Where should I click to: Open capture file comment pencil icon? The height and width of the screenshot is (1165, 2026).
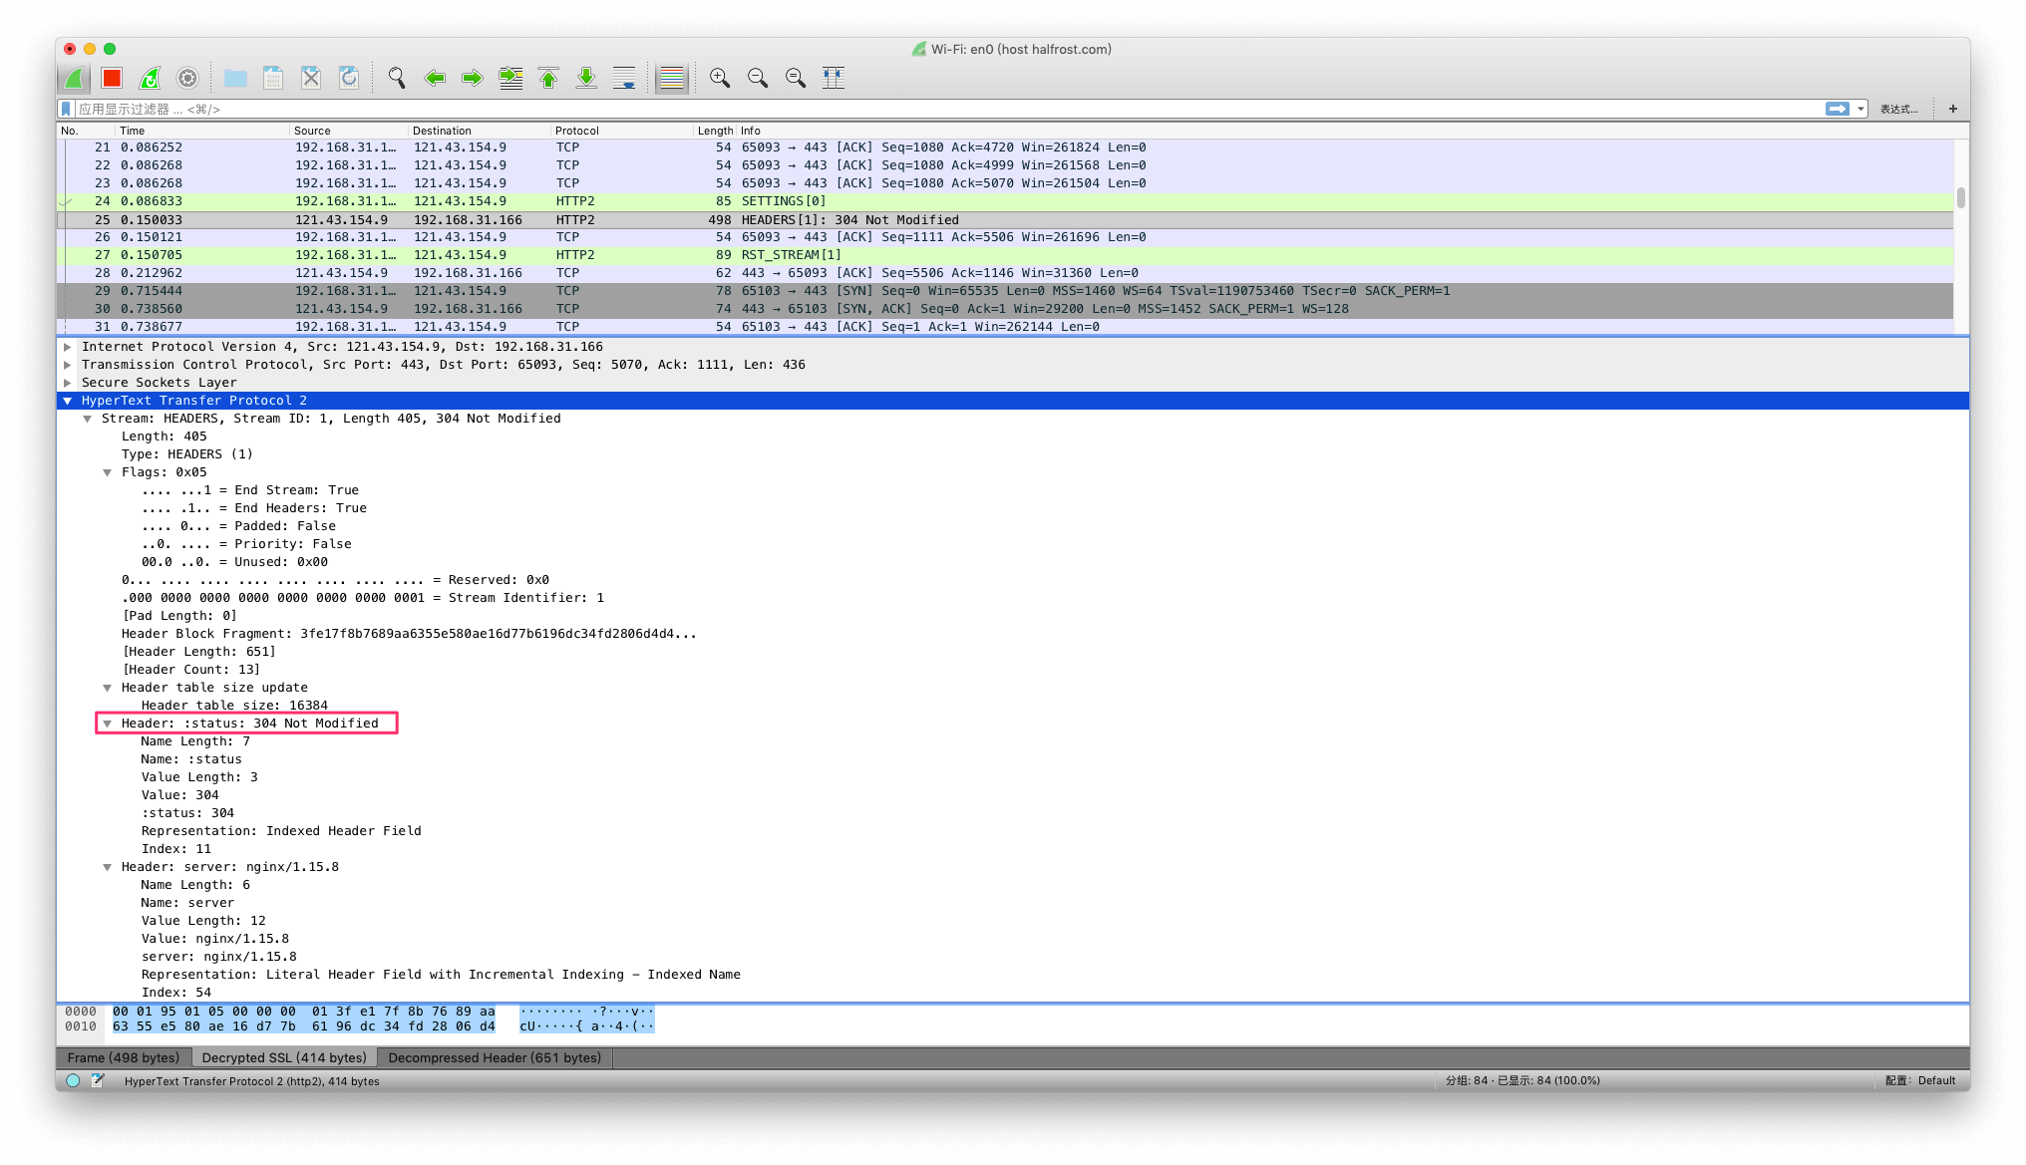coord(98,1080)
